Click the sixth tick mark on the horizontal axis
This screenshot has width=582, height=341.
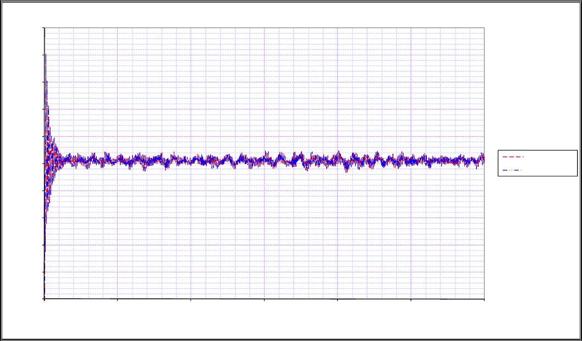pyautogui.click(x=411, y=299)
